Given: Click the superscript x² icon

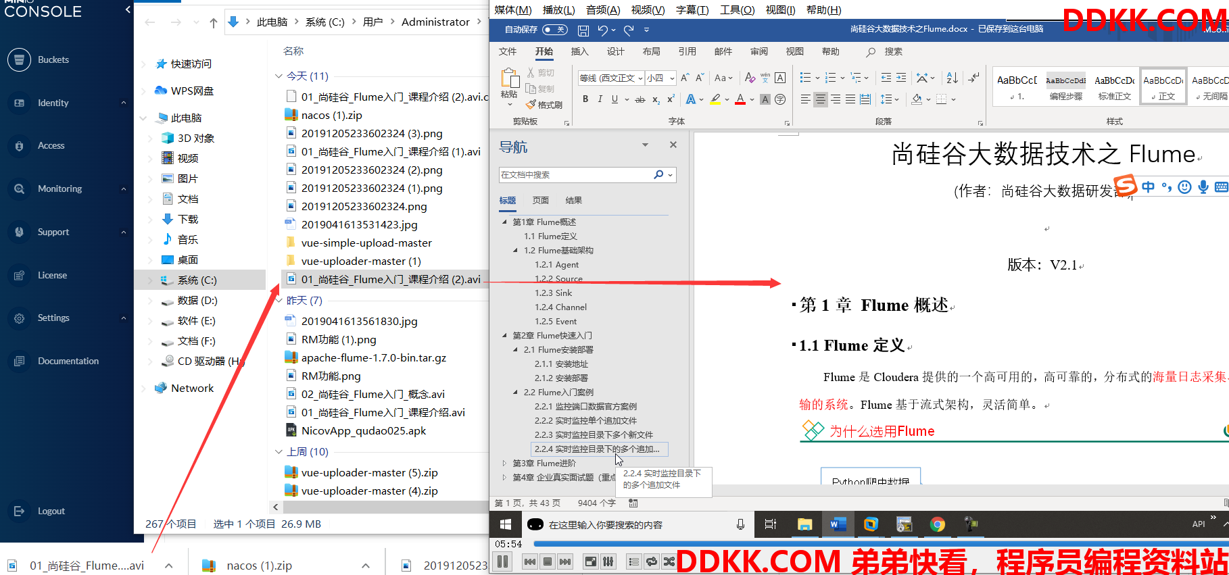Looking at the screenshot, I should point(671,99).
